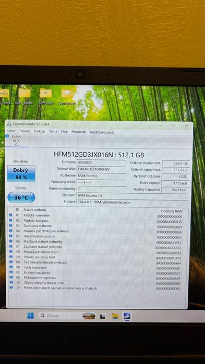Click the Hodiny napájania value 9511 hod.
Viewport: 205px width, 364px height.
pyautogui.click(x=175, y=190)
